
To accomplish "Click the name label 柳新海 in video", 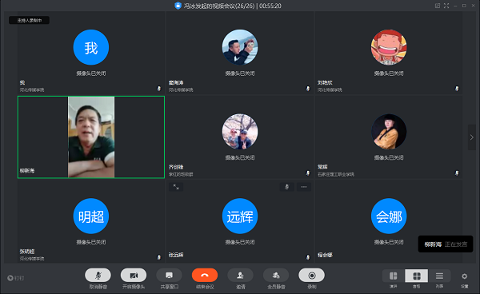I will [x=27, y=171].
